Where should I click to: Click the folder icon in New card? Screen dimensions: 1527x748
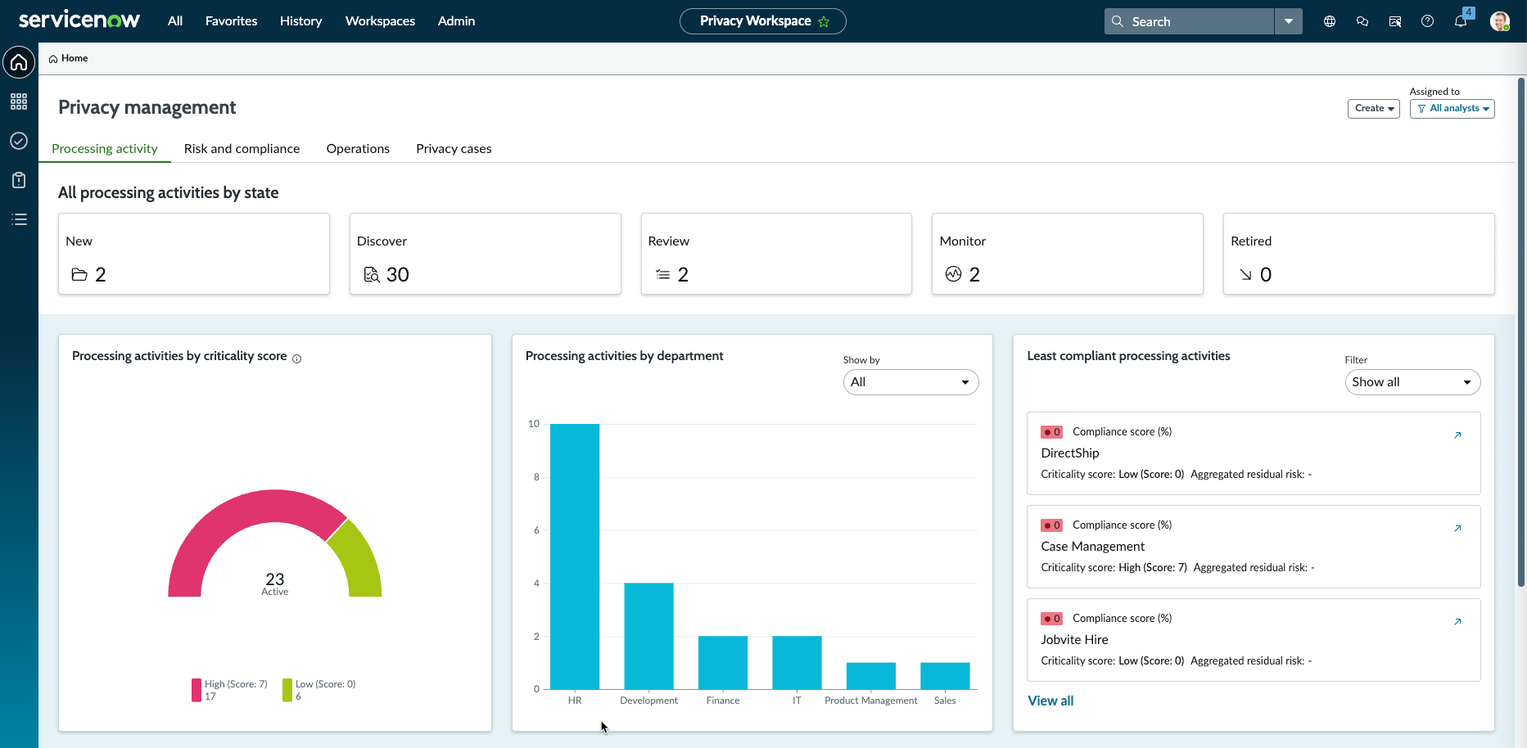coord(79,275)
